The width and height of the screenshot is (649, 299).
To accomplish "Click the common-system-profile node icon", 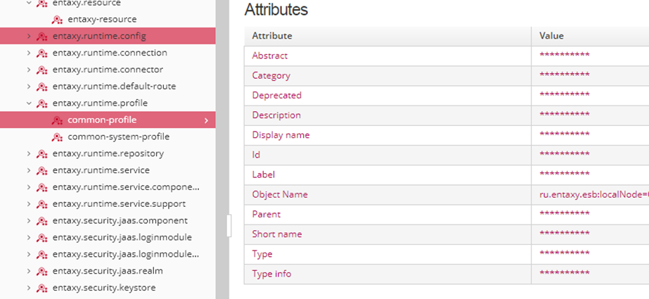I will click(x=58, y=136).
